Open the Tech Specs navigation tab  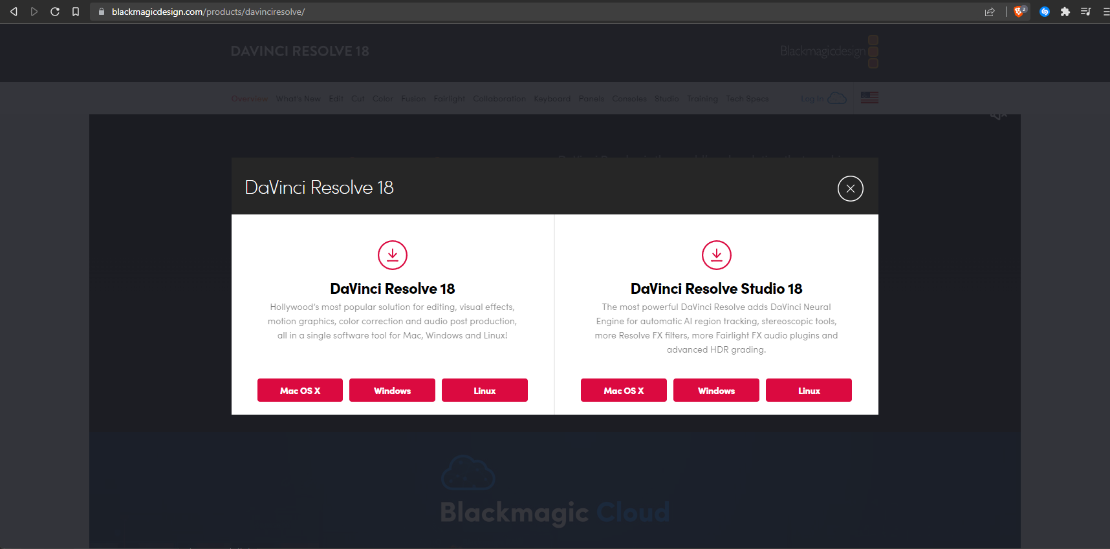pos(747,99)
